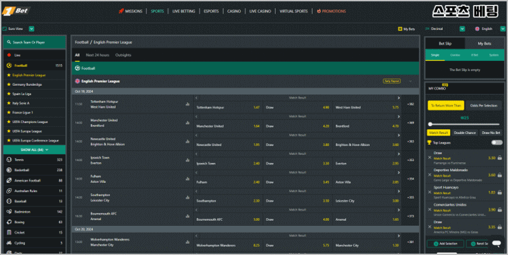The width and height of the screenshot is (508, 255).
Task: Expand +373 more markets for Bournemouth match
Action: tap(410, 216)
